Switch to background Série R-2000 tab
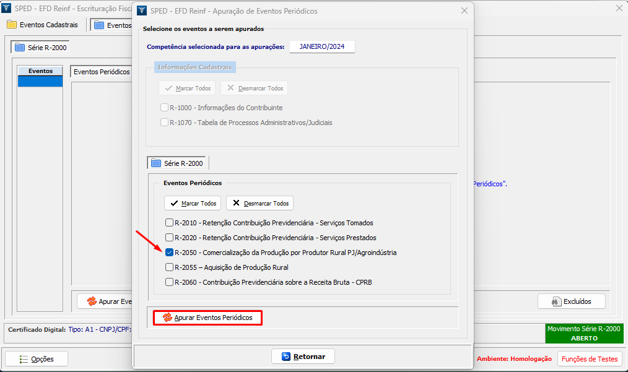The image size is (628, 372). coord(41,47)
